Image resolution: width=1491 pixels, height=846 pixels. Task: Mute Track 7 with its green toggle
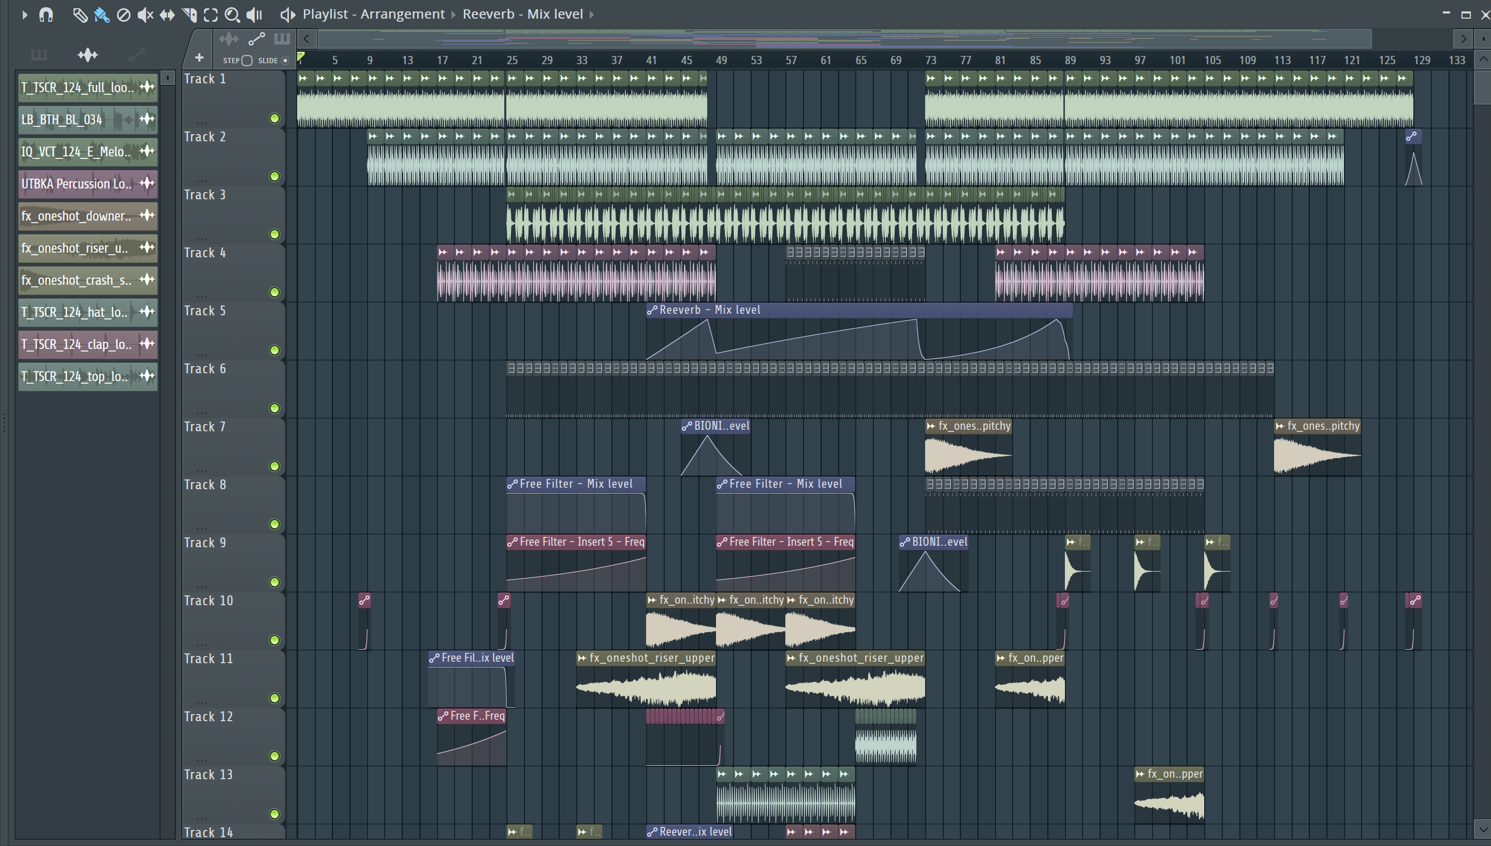point(275,466)
